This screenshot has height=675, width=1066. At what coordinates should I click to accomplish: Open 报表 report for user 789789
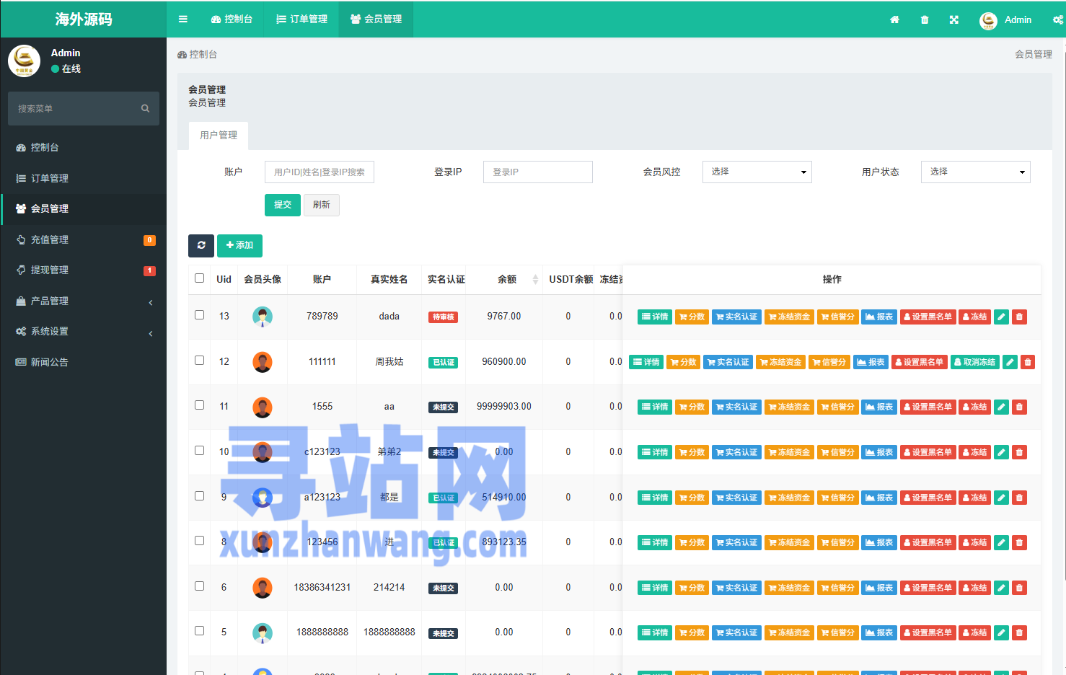879,317
